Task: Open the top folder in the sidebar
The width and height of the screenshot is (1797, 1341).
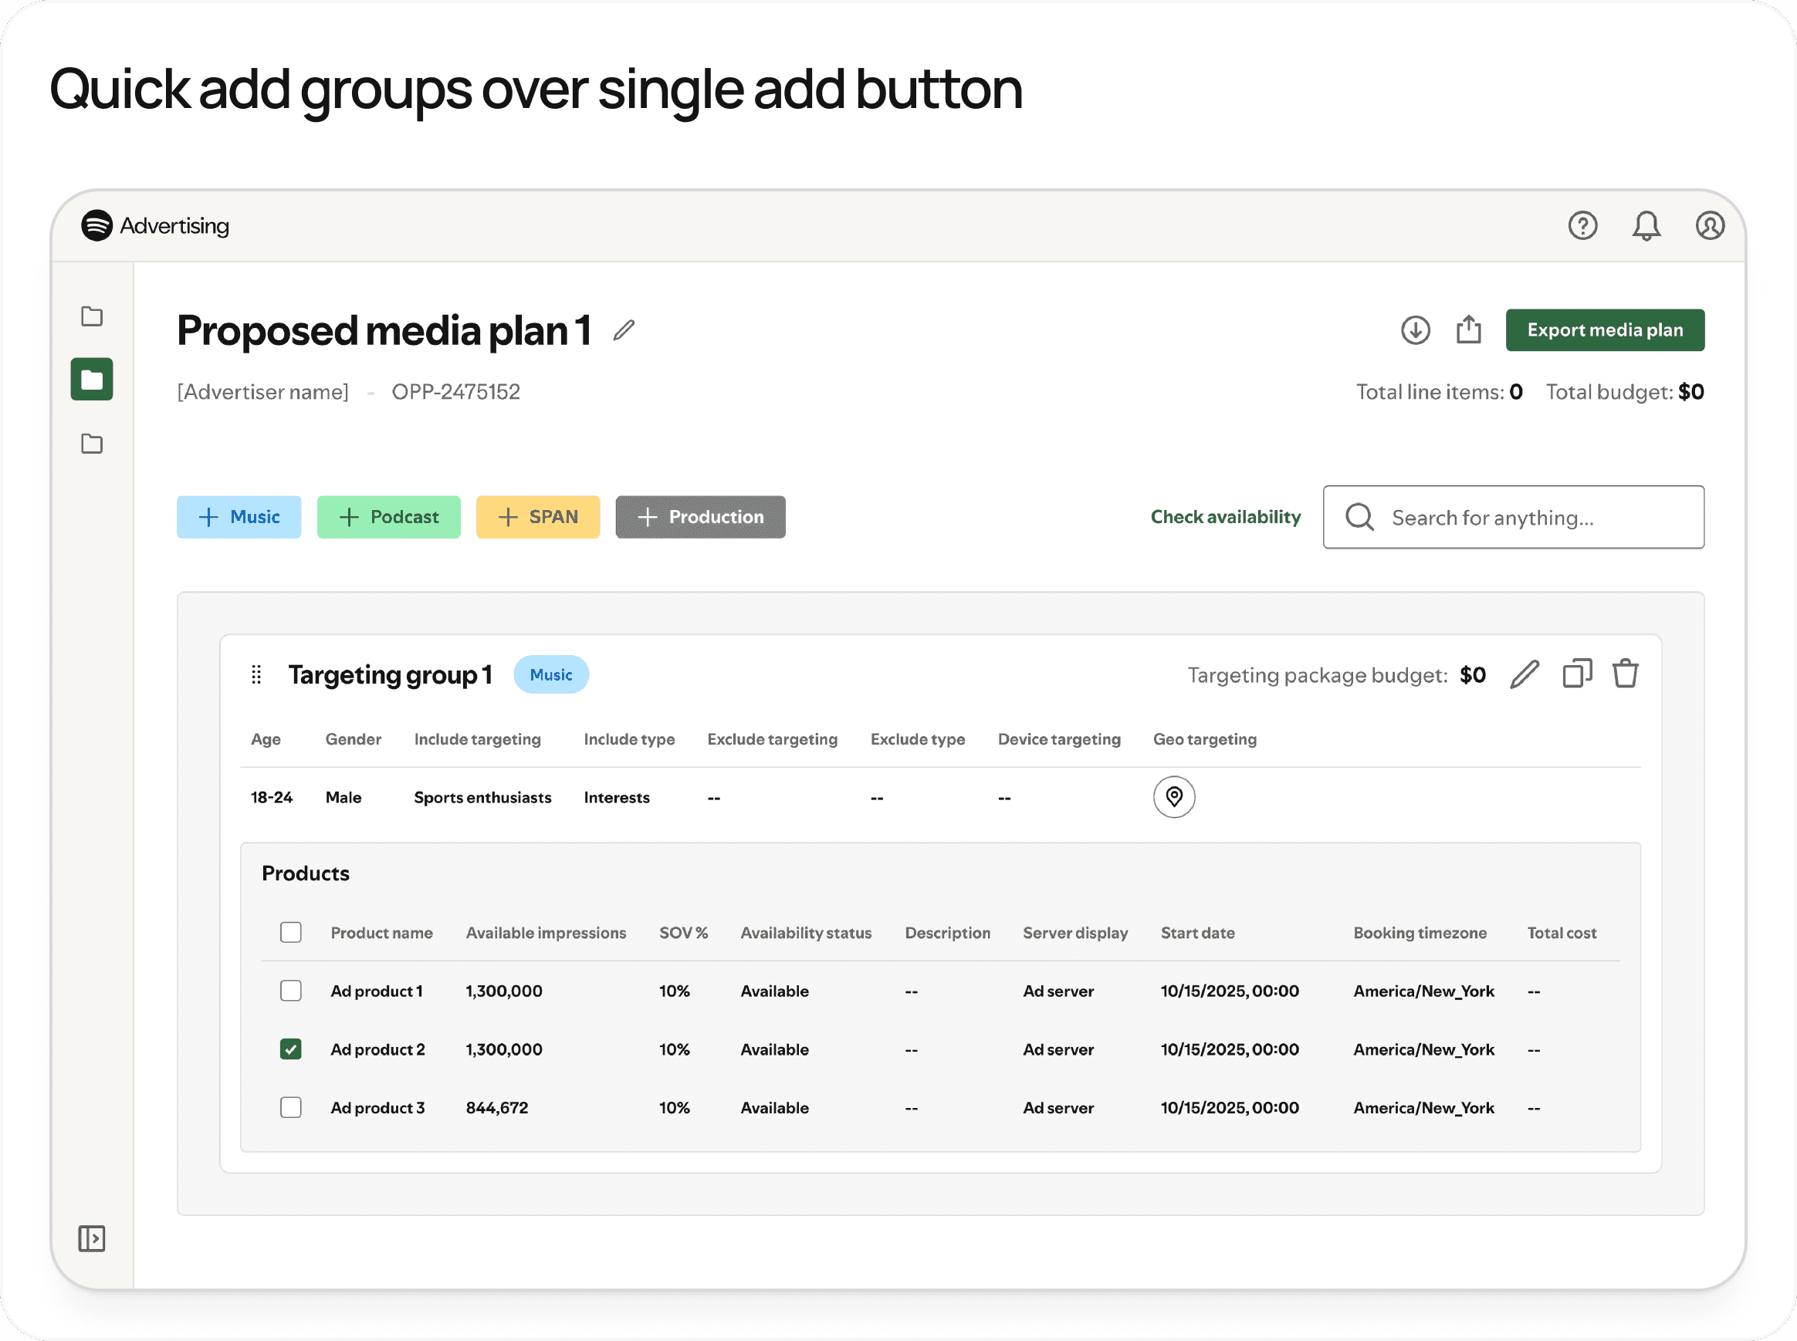Action: tap(92, 316)
